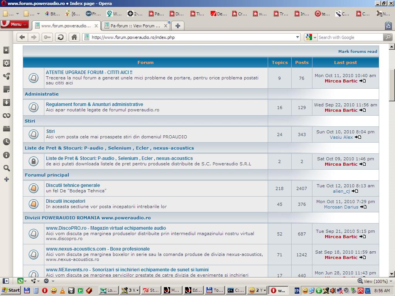395x296 pixels.
Task: Open a new tab with plus button
Action: coord(177,26)
